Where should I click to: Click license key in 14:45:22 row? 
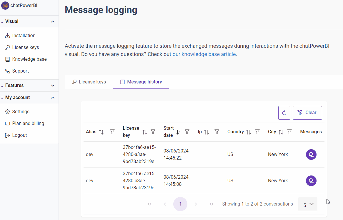point(139,155)
